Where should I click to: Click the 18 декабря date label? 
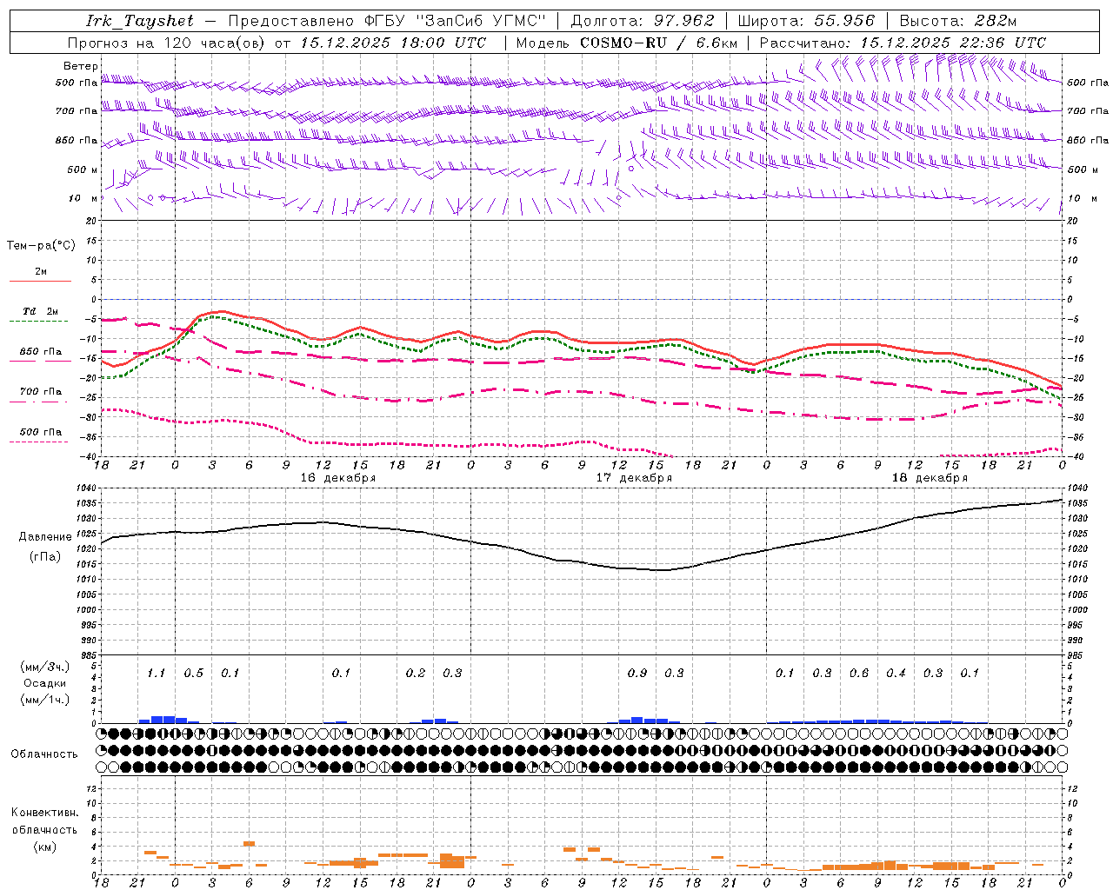tap(930, 478)
